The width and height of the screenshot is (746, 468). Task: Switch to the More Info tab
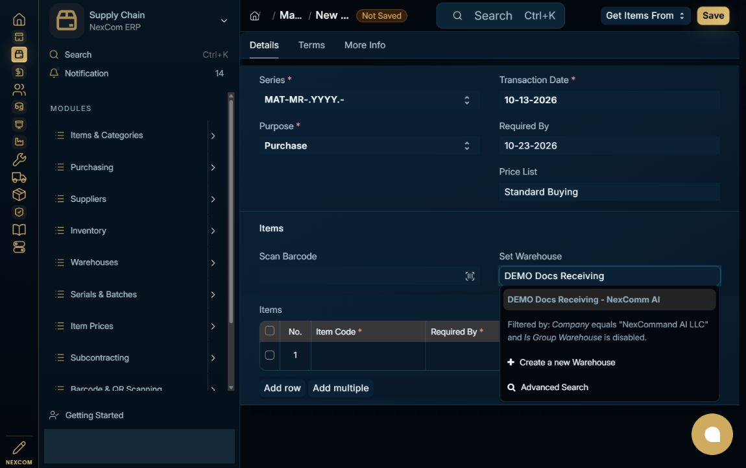click(365, 45)
